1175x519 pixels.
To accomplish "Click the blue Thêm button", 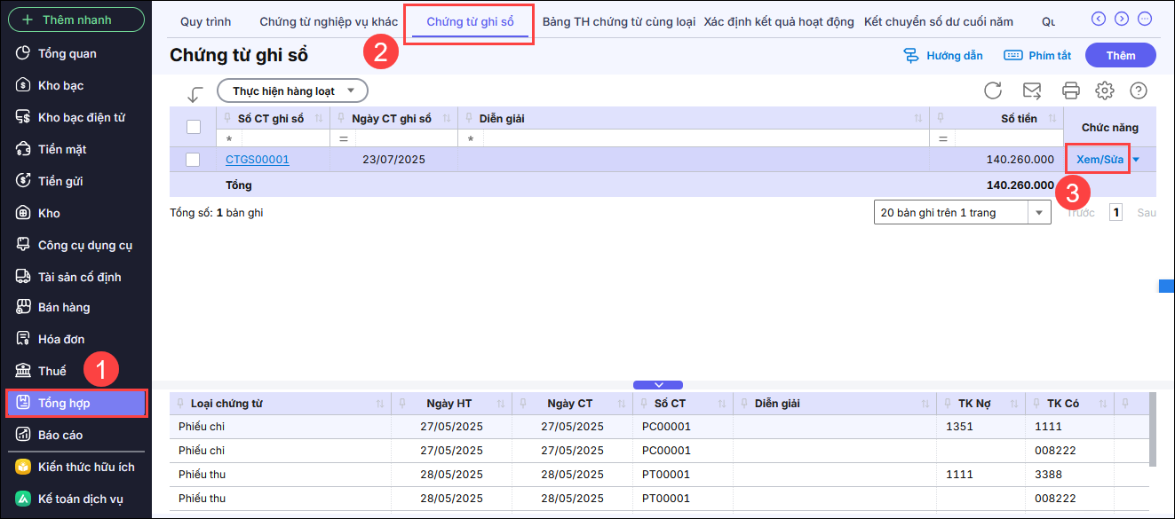I will point(1120,55).
